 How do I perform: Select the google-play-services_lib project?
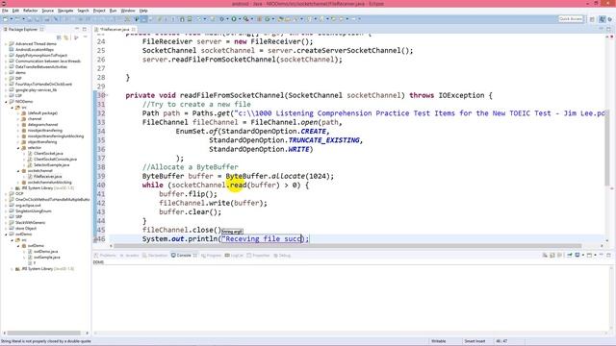(x=37, y=90)
